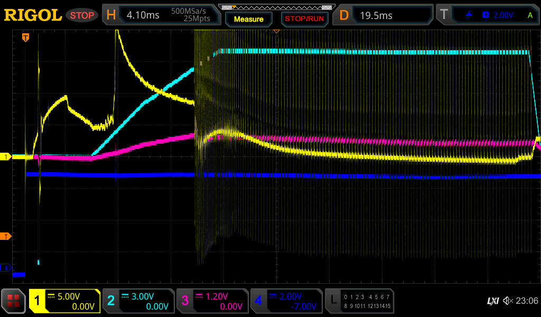Toggle channel 1 with 5.00V scale
Viewport: 541px width, 317px height.
[x=65, y=301]
